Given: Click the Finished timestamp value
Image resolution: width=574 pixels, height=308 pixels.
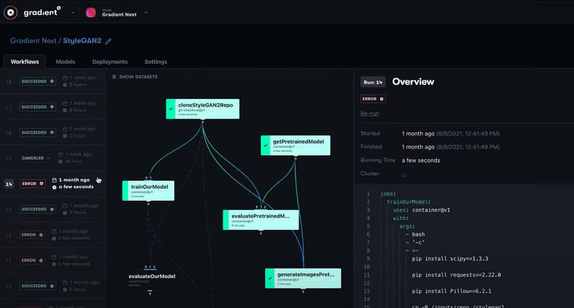Looking at the screenshot, I should 450,147.
